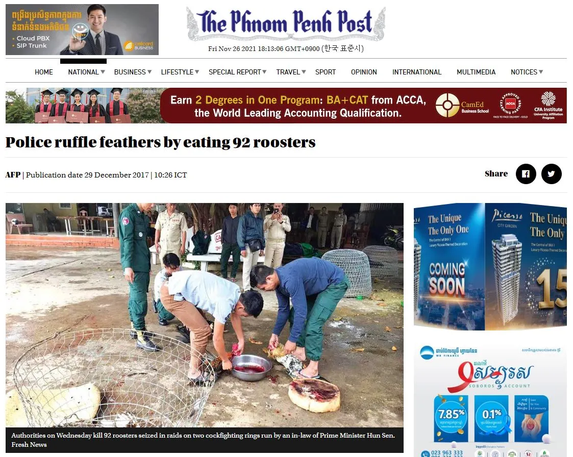
Task: Expand the NATIONAL dropdown arrow
Action: [103, 72]
